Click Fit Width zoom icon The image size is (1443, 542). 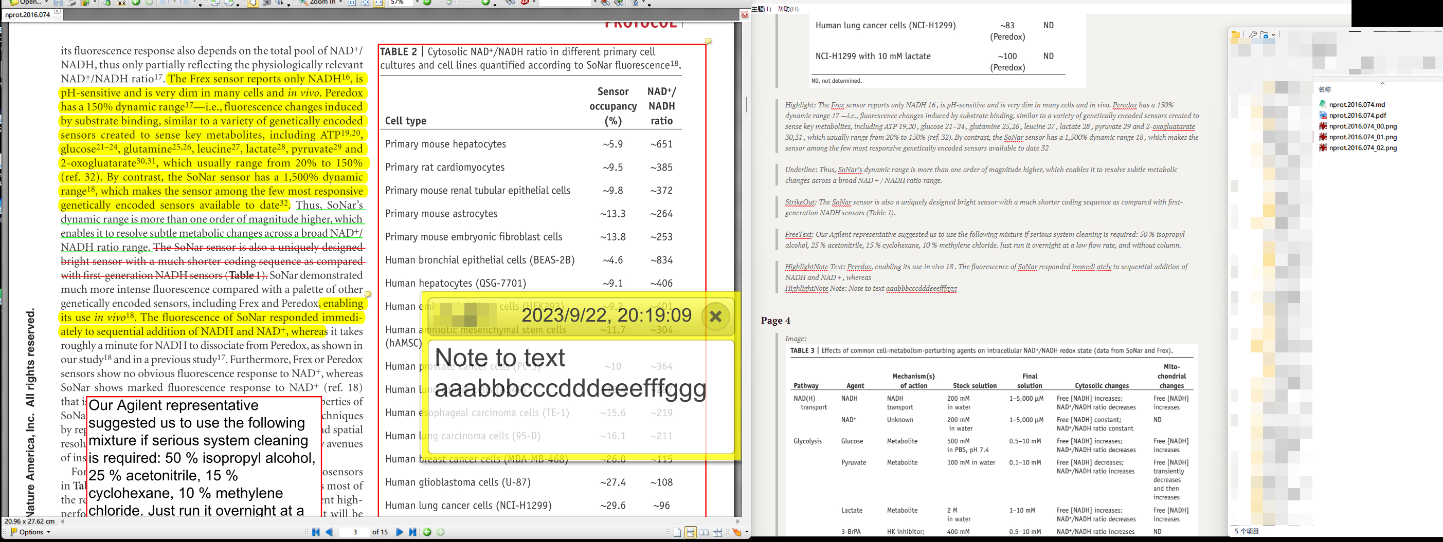click(378, 3)
